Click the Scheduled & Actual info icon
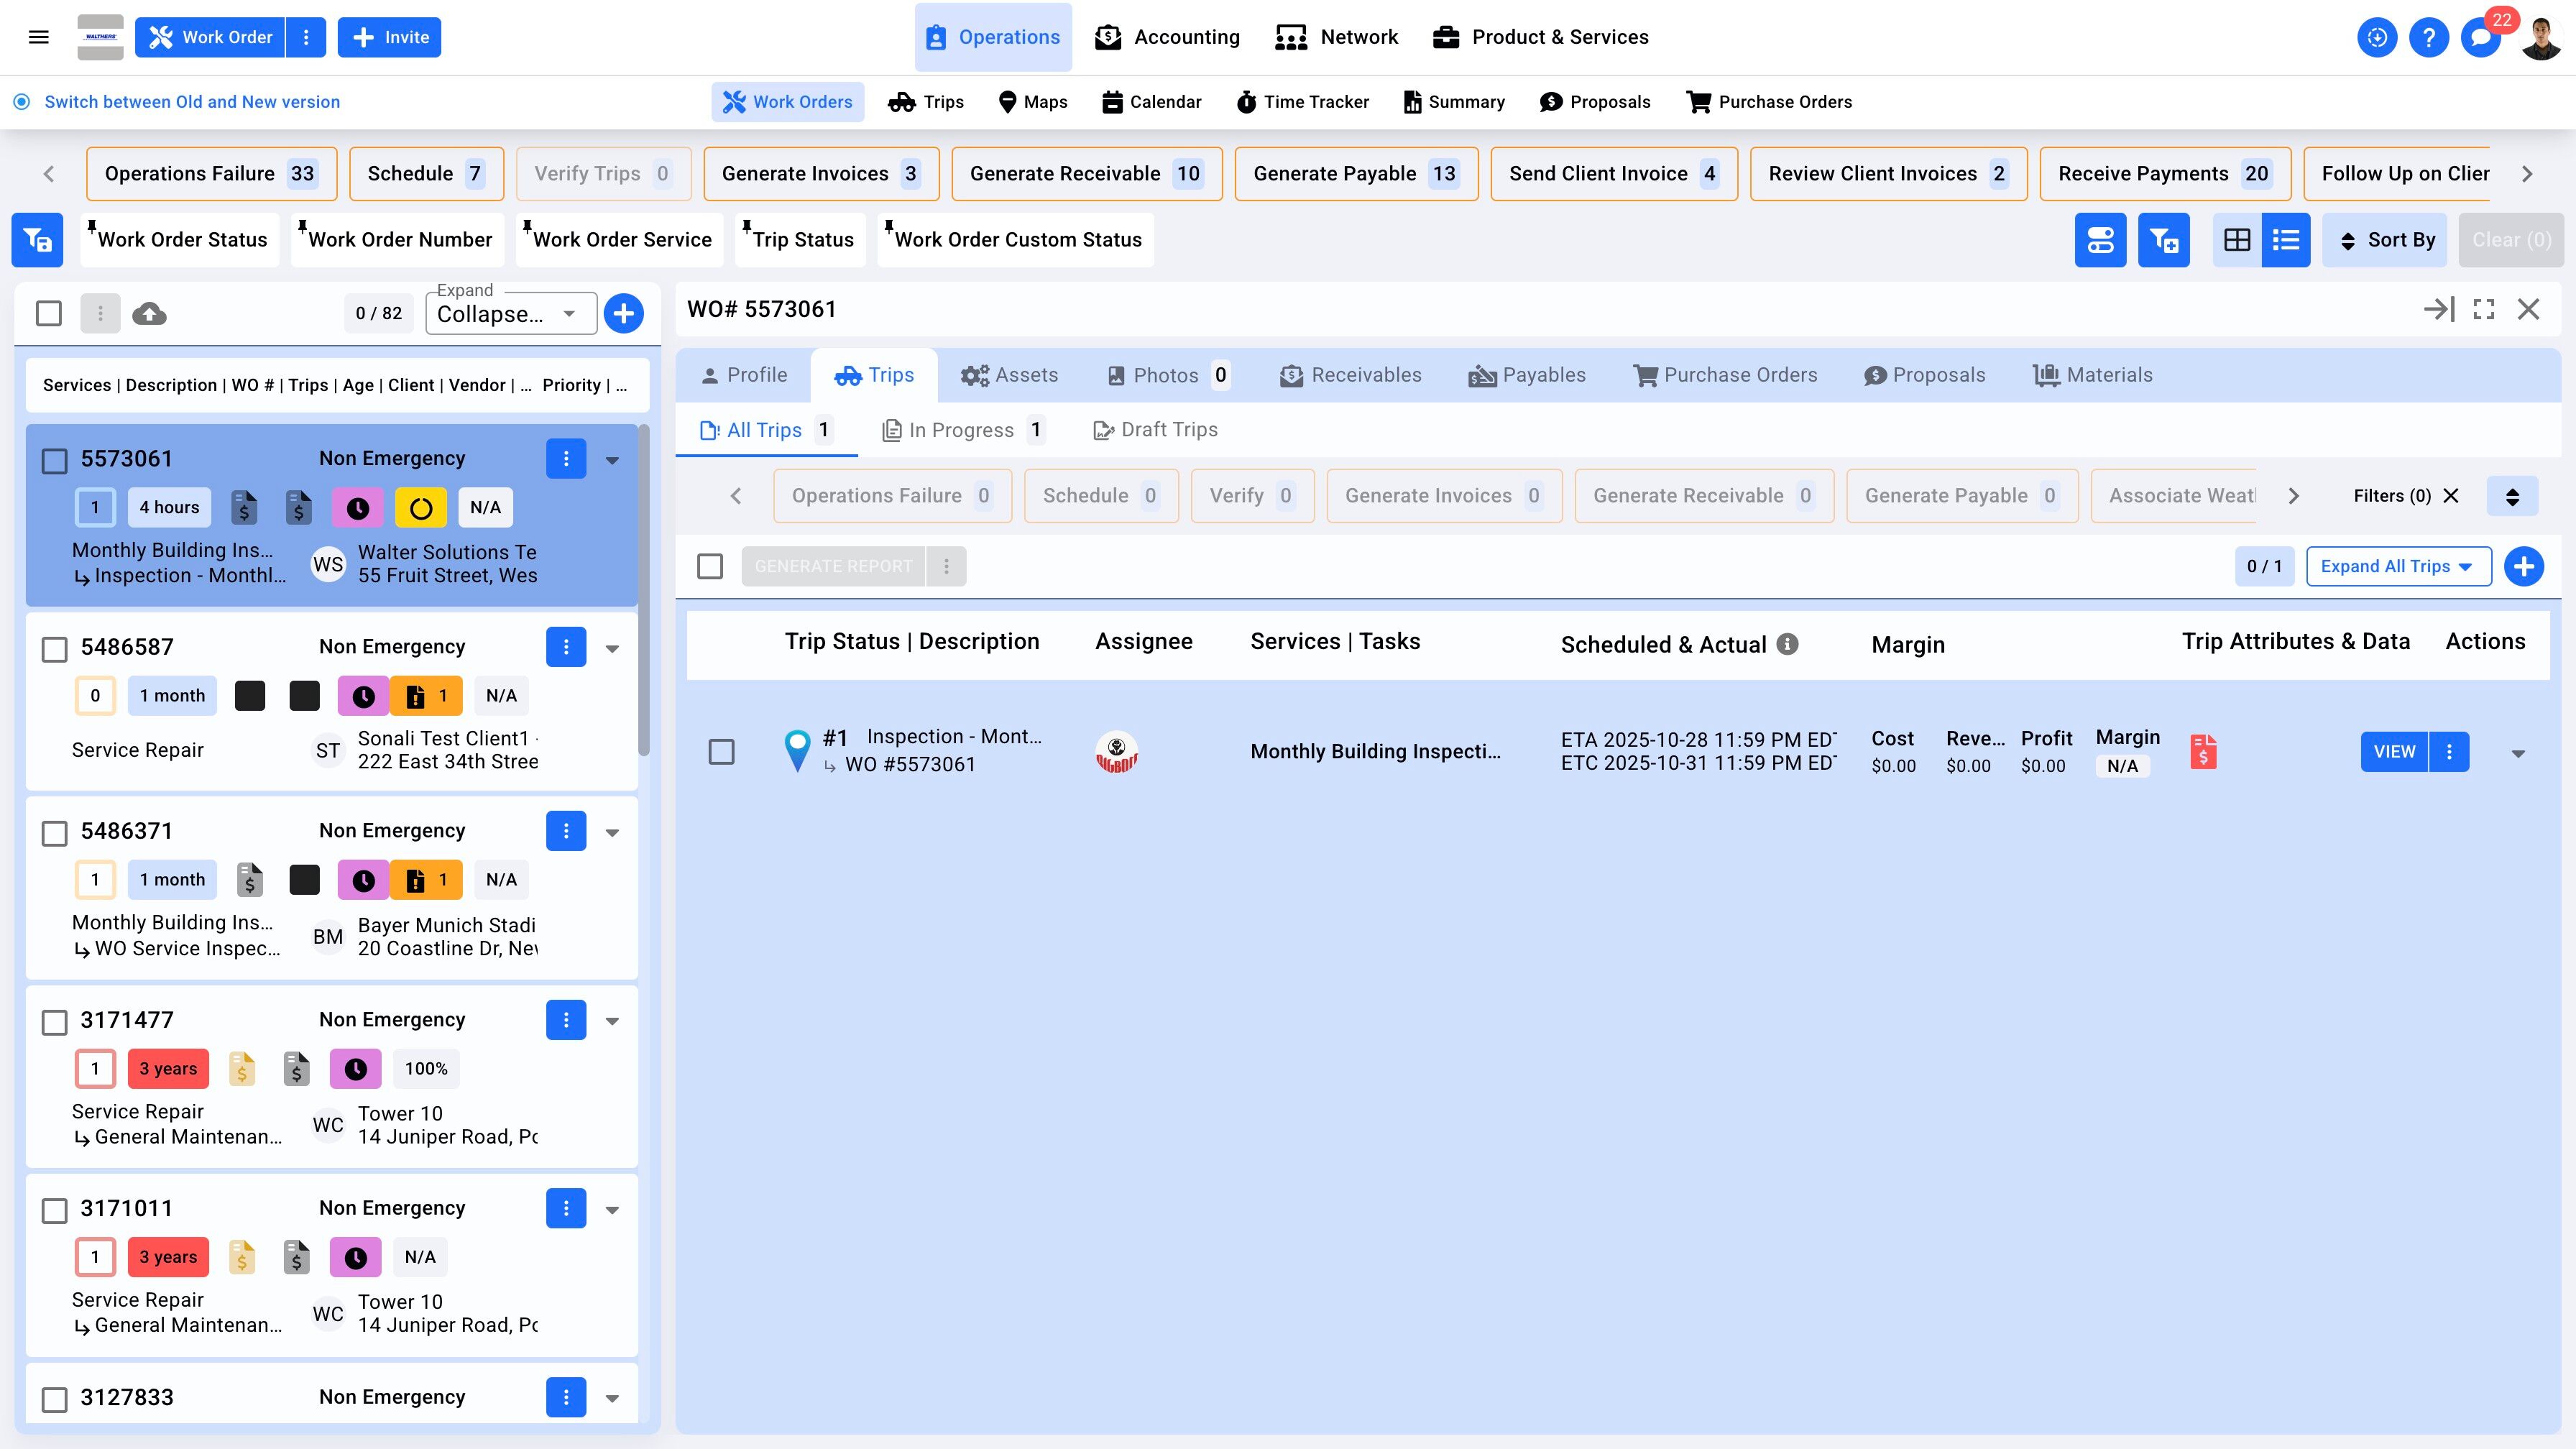The width and height of the screenshot is (2576, 1449). coord(1787,645)
